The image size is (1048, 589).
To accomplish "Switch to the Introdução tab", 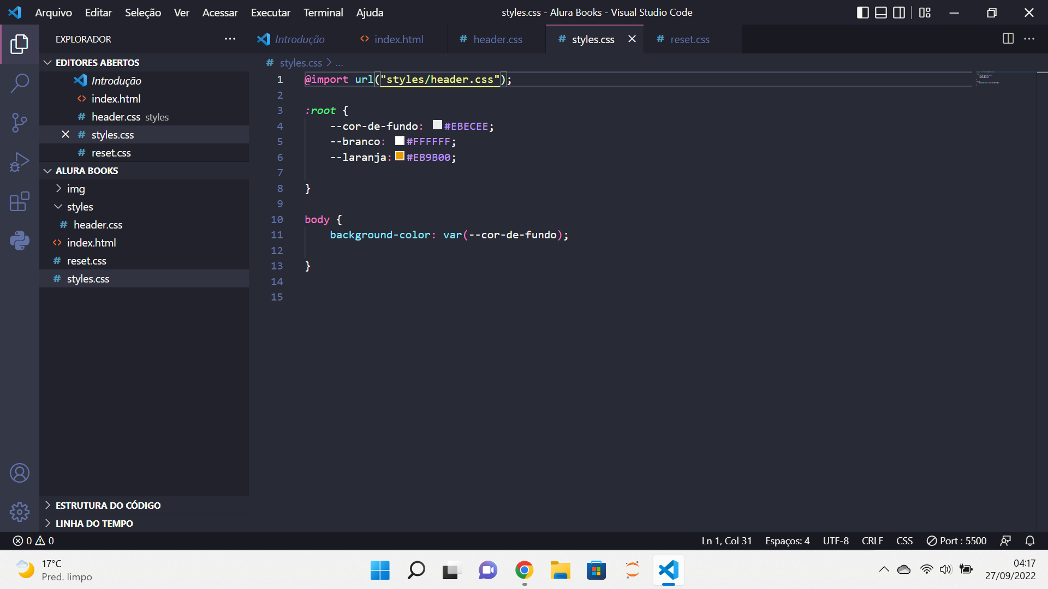I will click(299, 39).
